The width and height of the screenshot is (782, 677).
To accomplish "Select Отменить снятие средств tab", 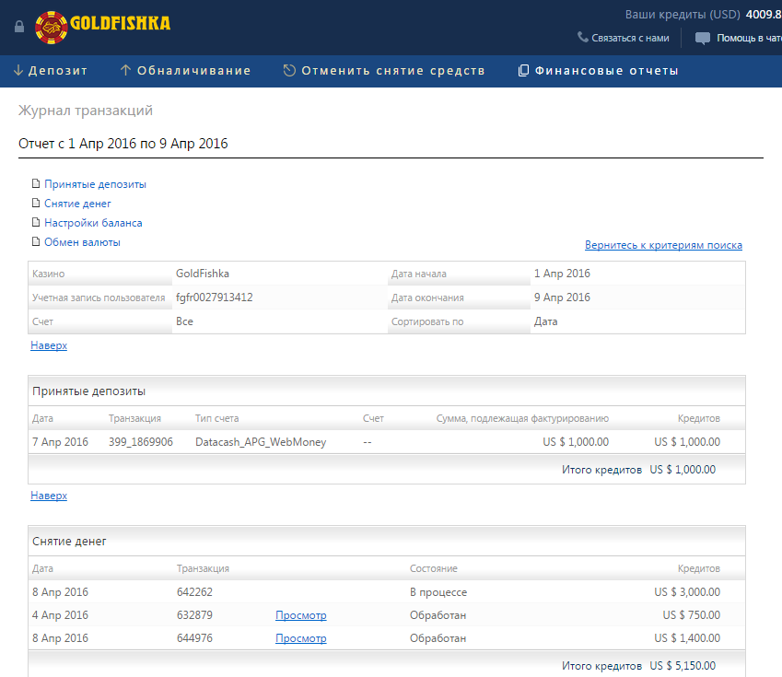I will (383, 71).
